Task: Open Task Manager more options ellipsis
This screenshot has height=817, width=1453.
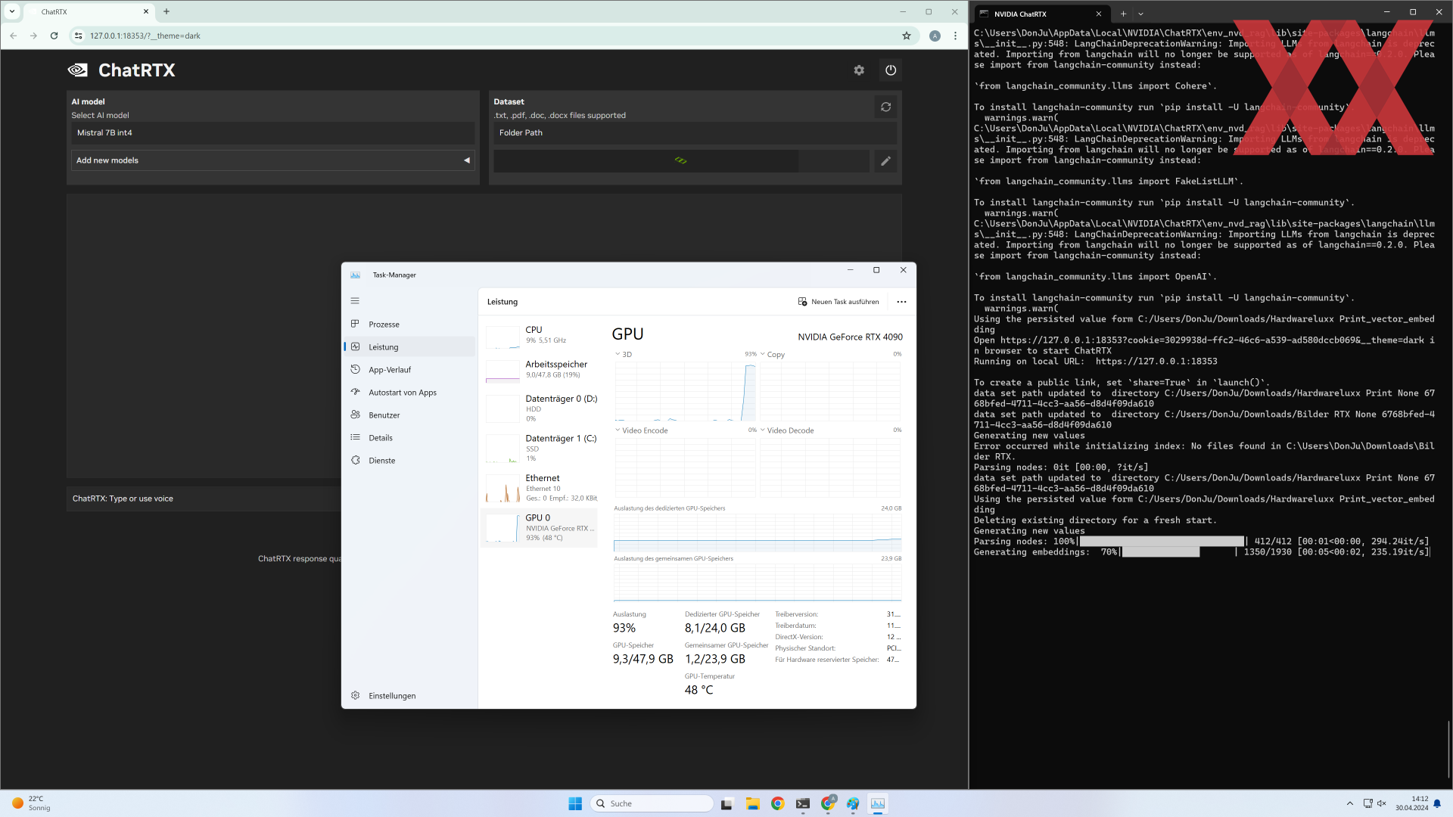Action: point(901,302)
